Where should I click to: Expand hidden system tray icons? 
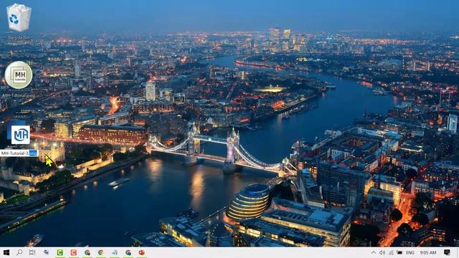374,252
